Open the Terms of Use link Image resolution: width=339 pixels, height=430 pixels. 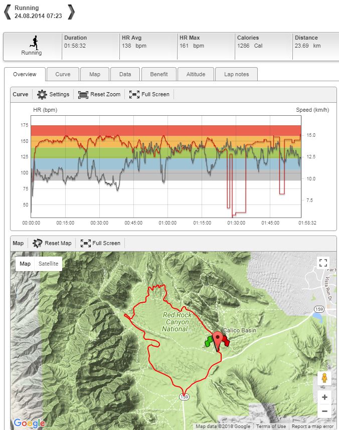(x=271, y=426)
